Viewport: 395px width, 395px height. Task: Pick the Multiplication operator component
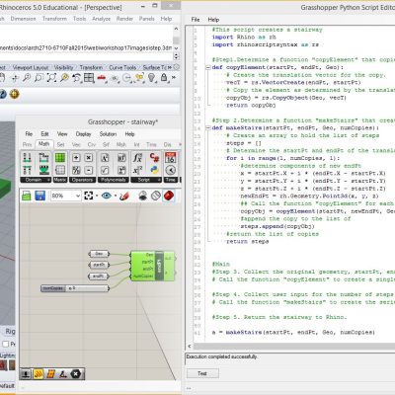pos(89,158)
